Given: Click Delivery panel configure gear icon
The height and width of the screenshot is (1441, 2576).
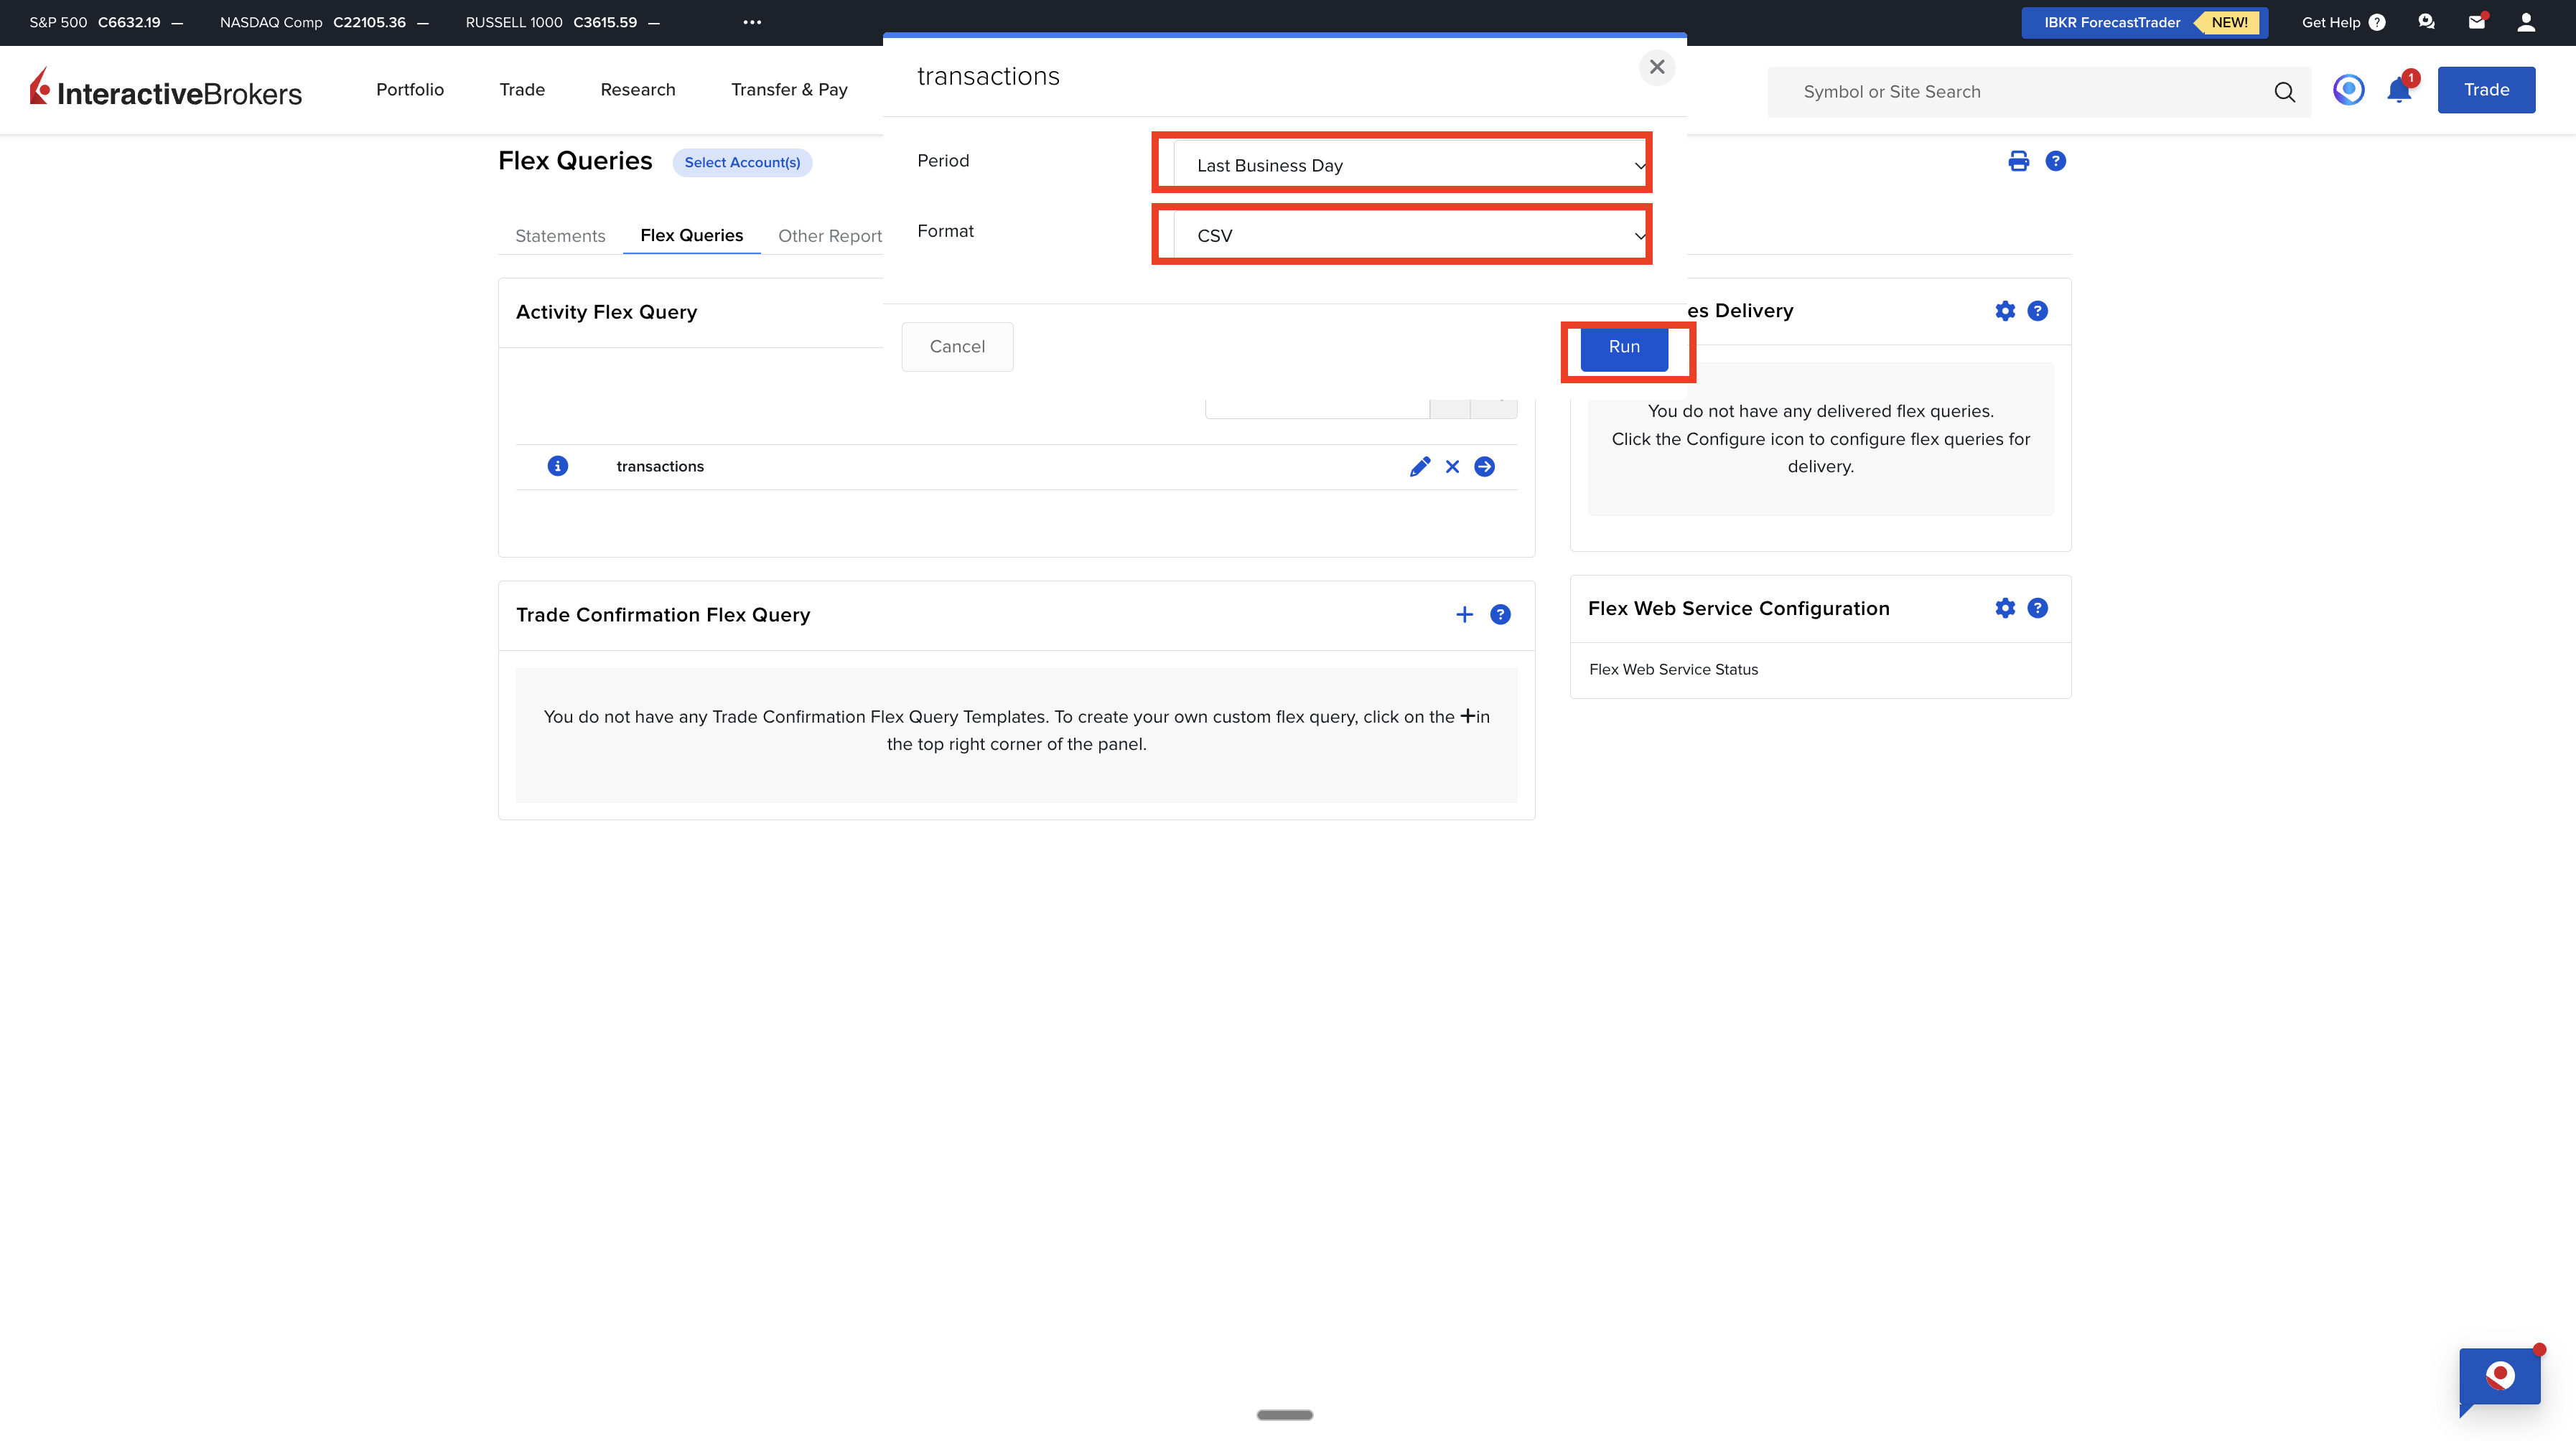Looking at the screenshot, I should [x=2004, y=311].
